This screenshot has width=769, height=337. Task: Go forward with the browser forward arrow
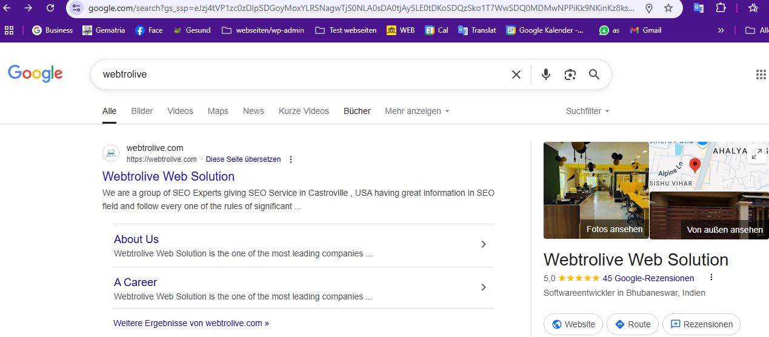(28, 8)
